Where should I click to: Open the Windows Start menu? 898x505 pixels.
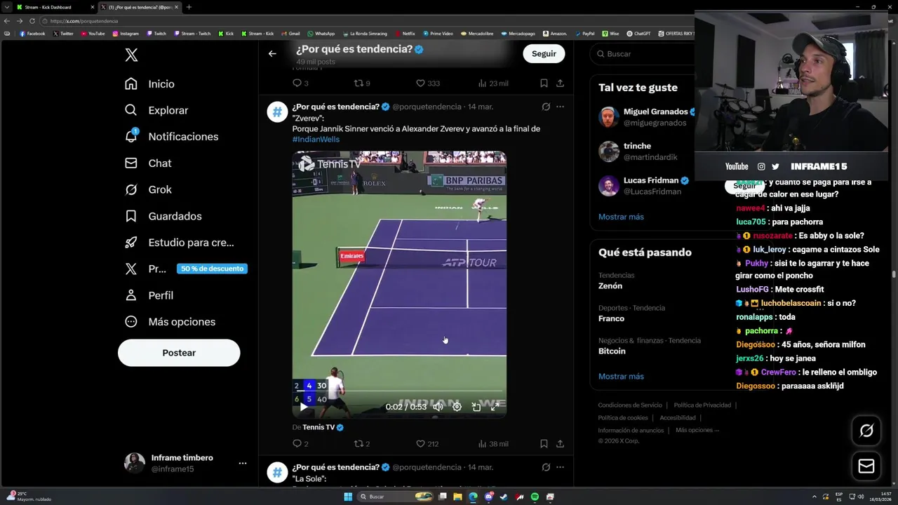click(347, 497)
